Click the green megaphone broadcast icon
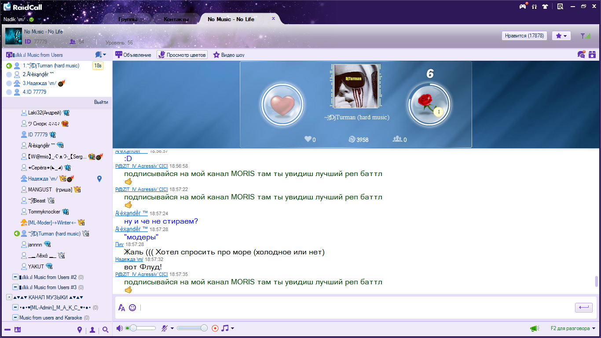The image size is (601, 338). (x=535, y=328)
